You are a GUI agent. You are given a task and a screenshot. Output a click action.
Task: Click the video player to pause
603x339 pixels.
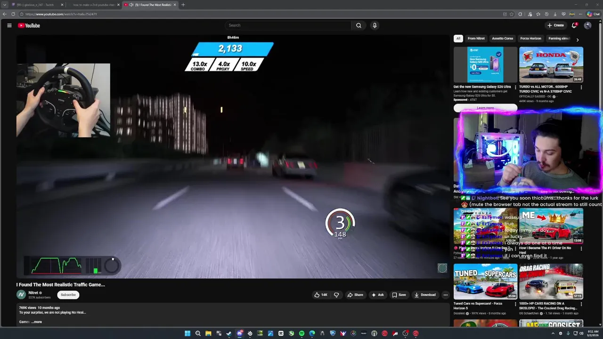(x=233, y=157)
